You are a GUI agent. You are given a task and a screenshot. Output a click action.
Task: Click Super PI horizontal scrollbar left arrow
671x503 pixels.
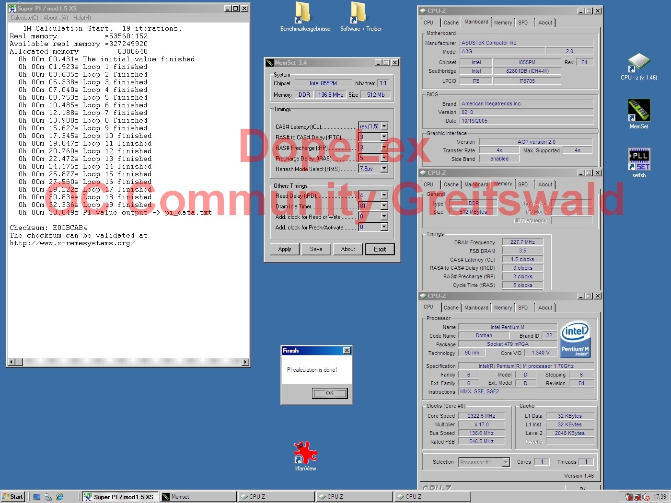[12, 362]
